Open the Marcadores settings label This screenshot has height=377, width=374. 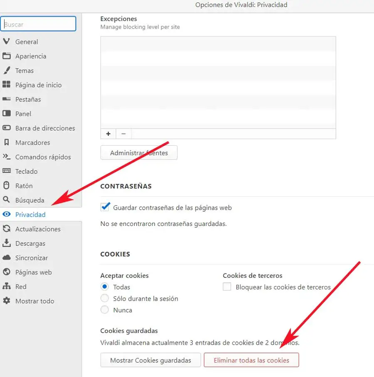click(33, 142)
